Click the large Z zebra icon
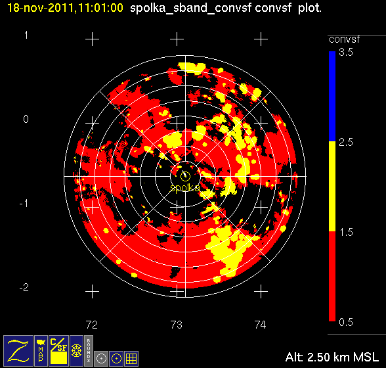Image resolution: width=386 pixels, height=368 pixels. pyautogui.click(x=18, y=351)
